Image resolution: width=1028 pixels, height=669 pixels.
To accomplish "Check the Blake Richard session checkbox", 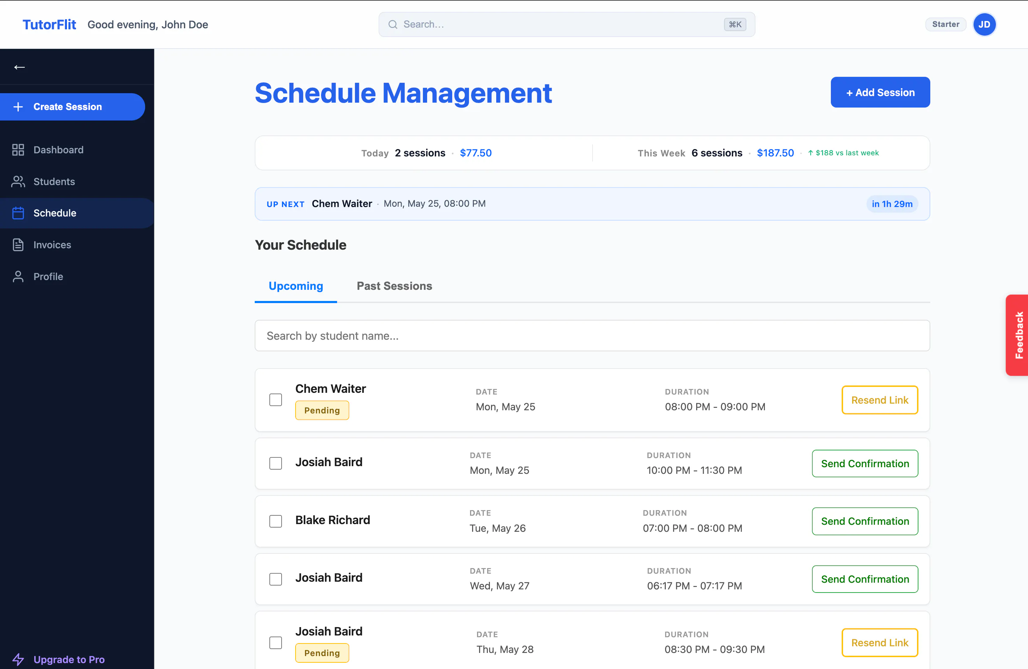I will (276, 521).
